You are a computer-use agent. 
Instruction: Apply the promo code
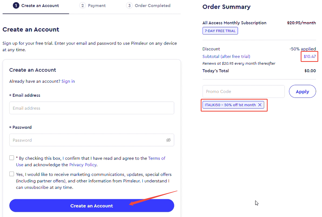pos(303,91)
